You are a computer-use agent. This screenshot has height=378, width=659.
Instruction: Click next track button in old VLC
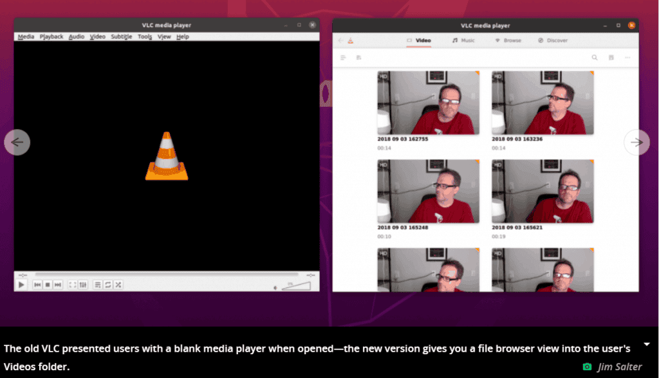click(x=58, y=285)
